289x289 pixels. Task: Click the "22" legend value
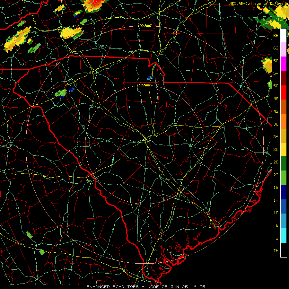(276, 175)
